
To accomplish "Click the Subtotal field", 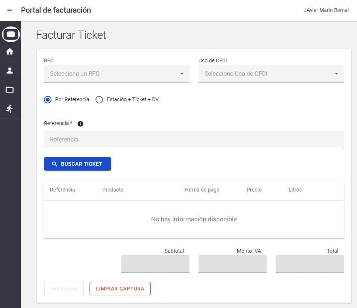I will point(155,264).
